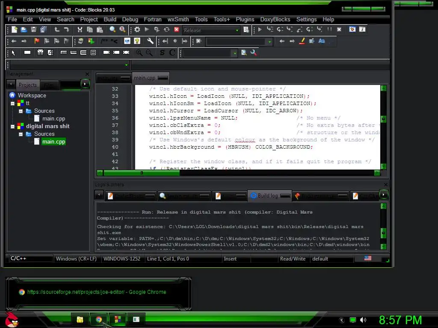Click the Save file floppy icon
Image resolution: width=438 pixels, height=328 pixels.
pyautogui.click(x=33, y=29)
